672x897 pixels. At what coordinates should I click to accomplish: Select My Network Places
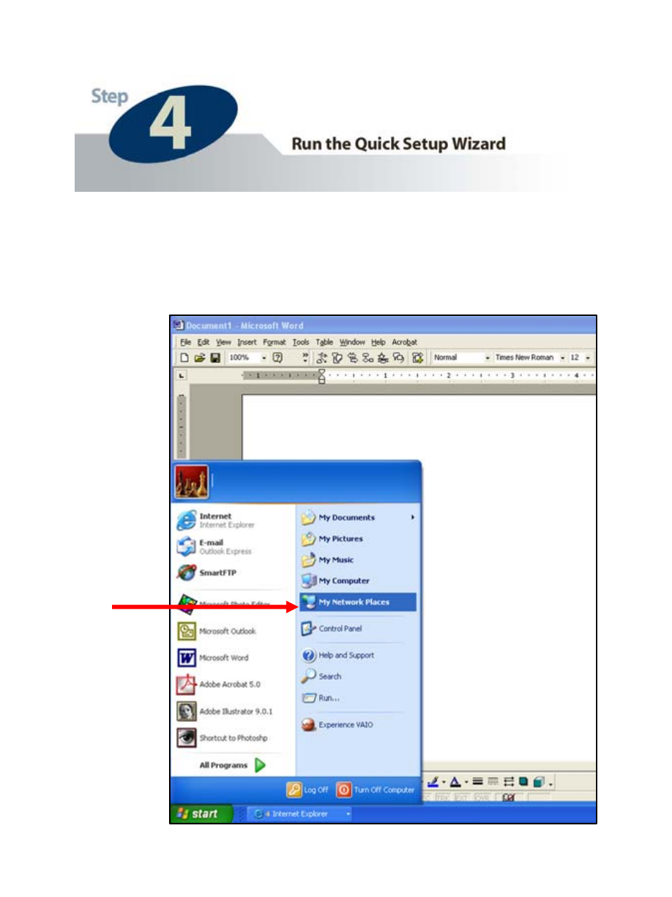click(358, 602)
